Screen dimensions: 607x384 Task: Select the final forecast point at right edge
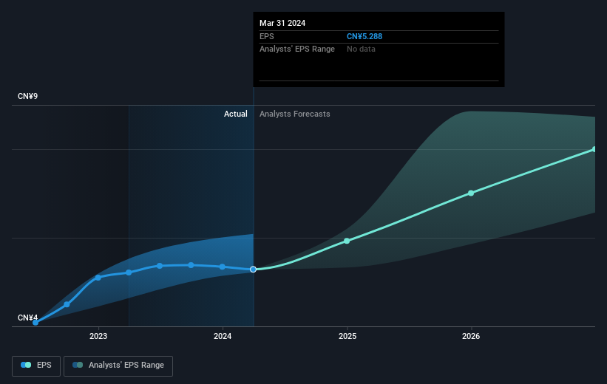[594, 149]
